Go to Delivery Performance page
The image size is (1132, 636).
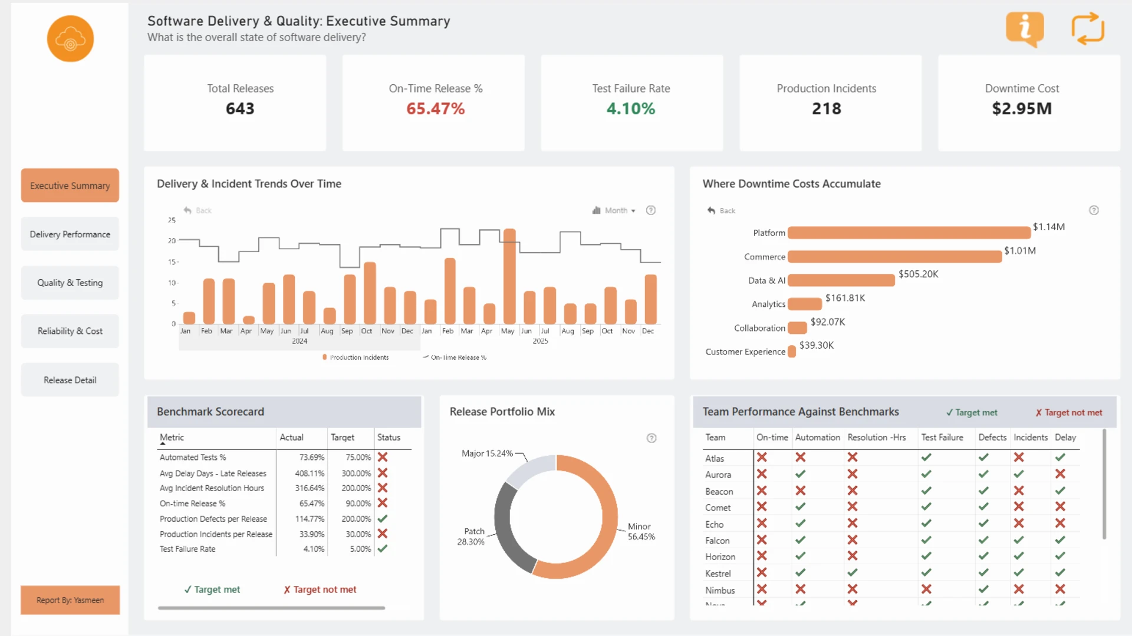tap(70, 234)
